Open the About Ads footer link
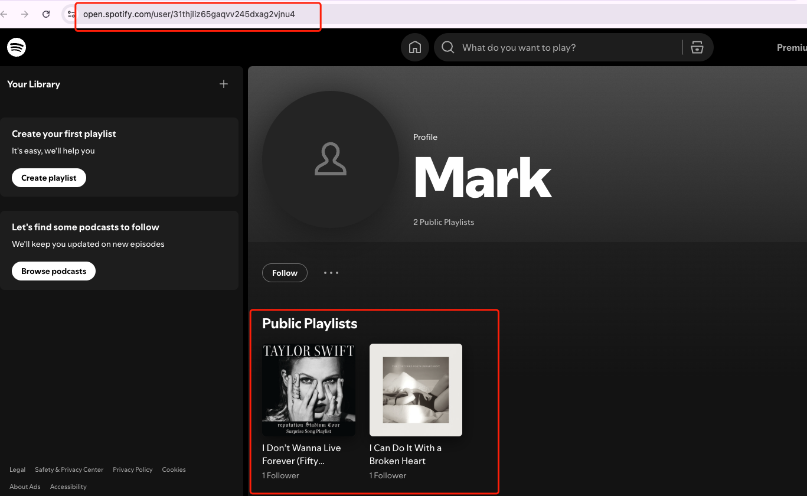 coord(25,487)
